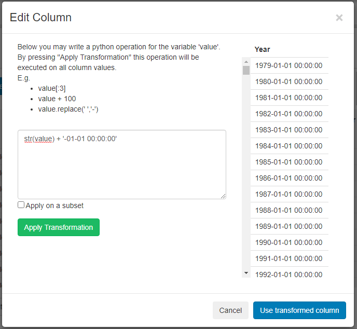Select the 1980-01-01 00:00:00 row
This screenshot has height=329, width=357.
click(289, 81)
